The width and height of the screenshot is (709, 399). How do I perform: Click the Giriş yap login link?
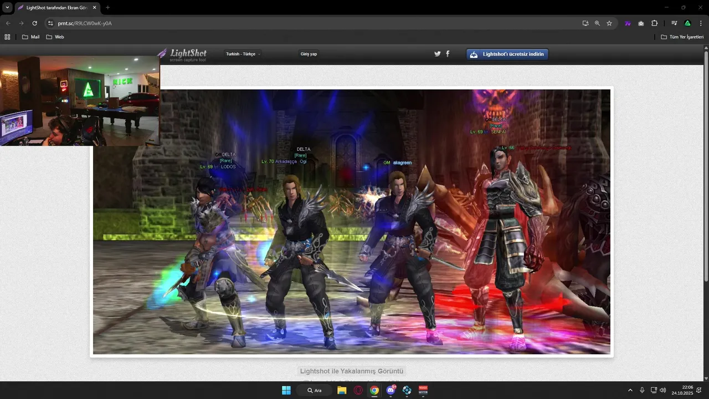click(x=309, y=54)
